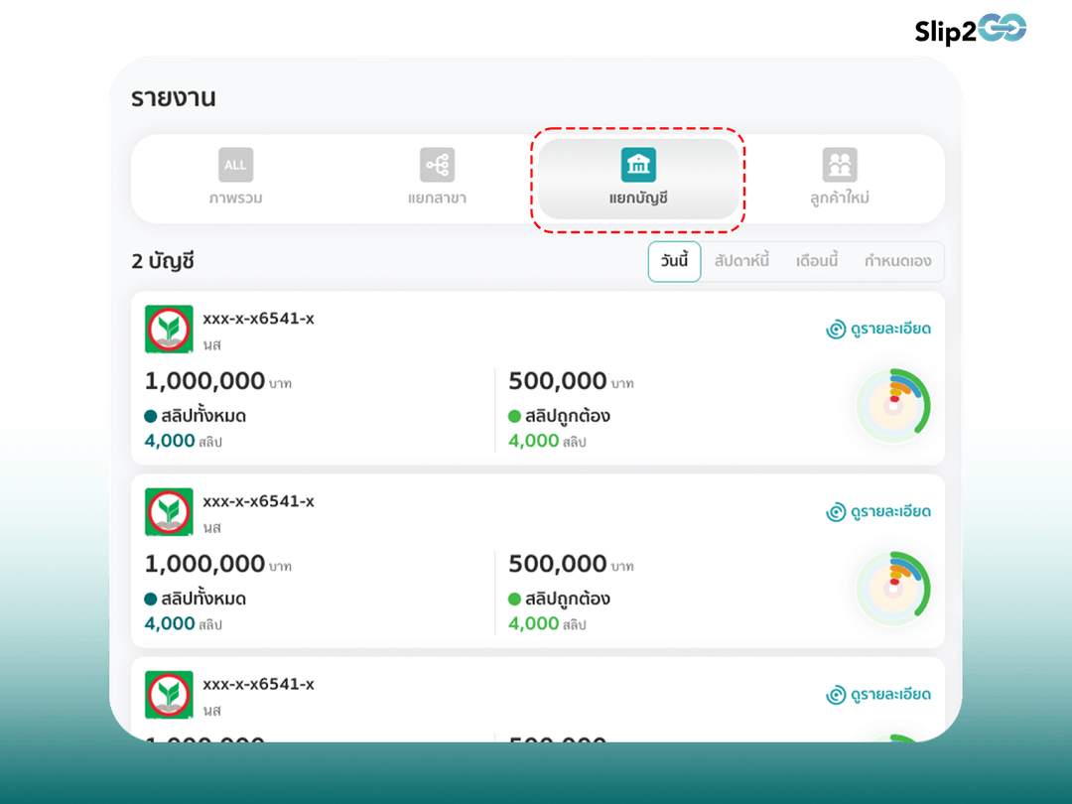Filter report by วันนี้ (today)
Screen dimensions: 1072x804
pyautogui.click(x=674, y=261)
